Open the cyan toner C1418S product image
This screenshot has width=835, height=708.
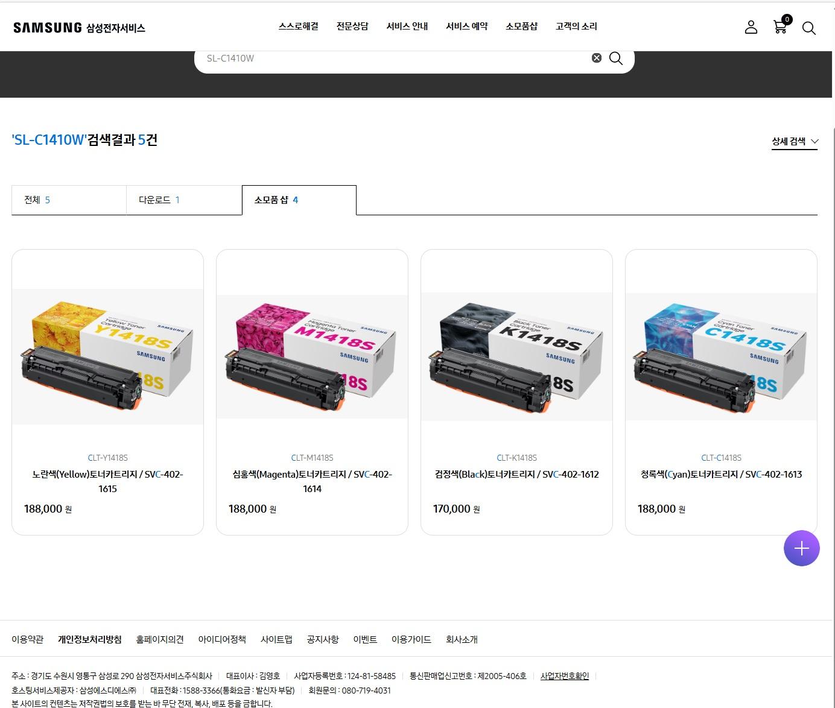pyautogui.click(x=721, y=356)
